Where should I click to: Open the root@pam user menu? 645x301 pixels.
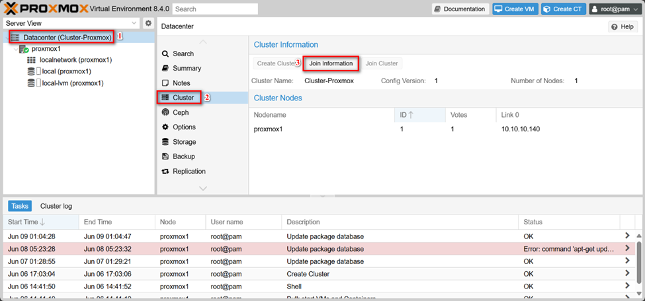(x=615, y=9)
